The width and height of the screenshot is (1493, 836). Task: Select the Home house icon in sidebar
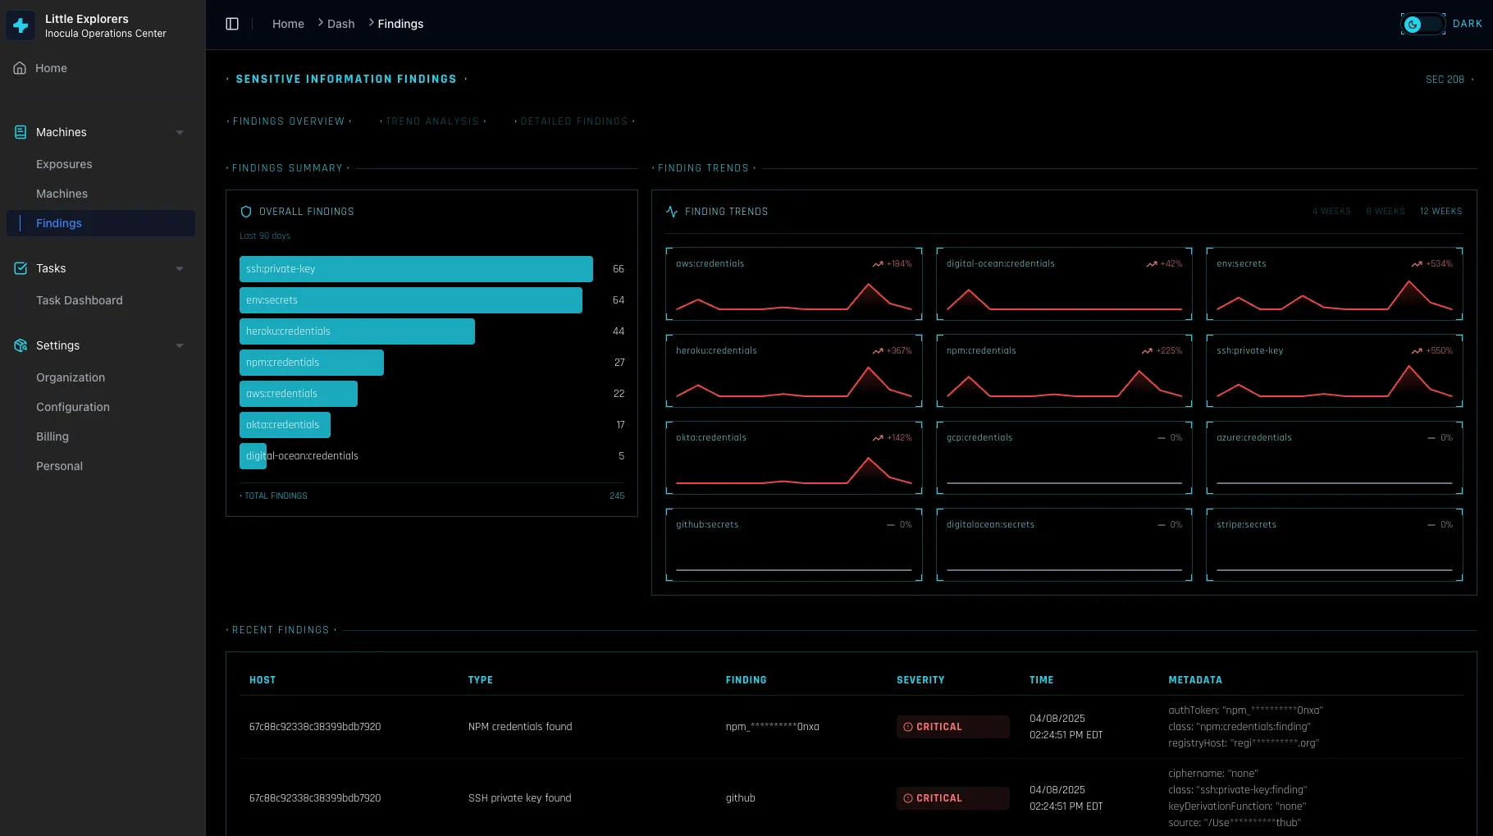[19, 67]
